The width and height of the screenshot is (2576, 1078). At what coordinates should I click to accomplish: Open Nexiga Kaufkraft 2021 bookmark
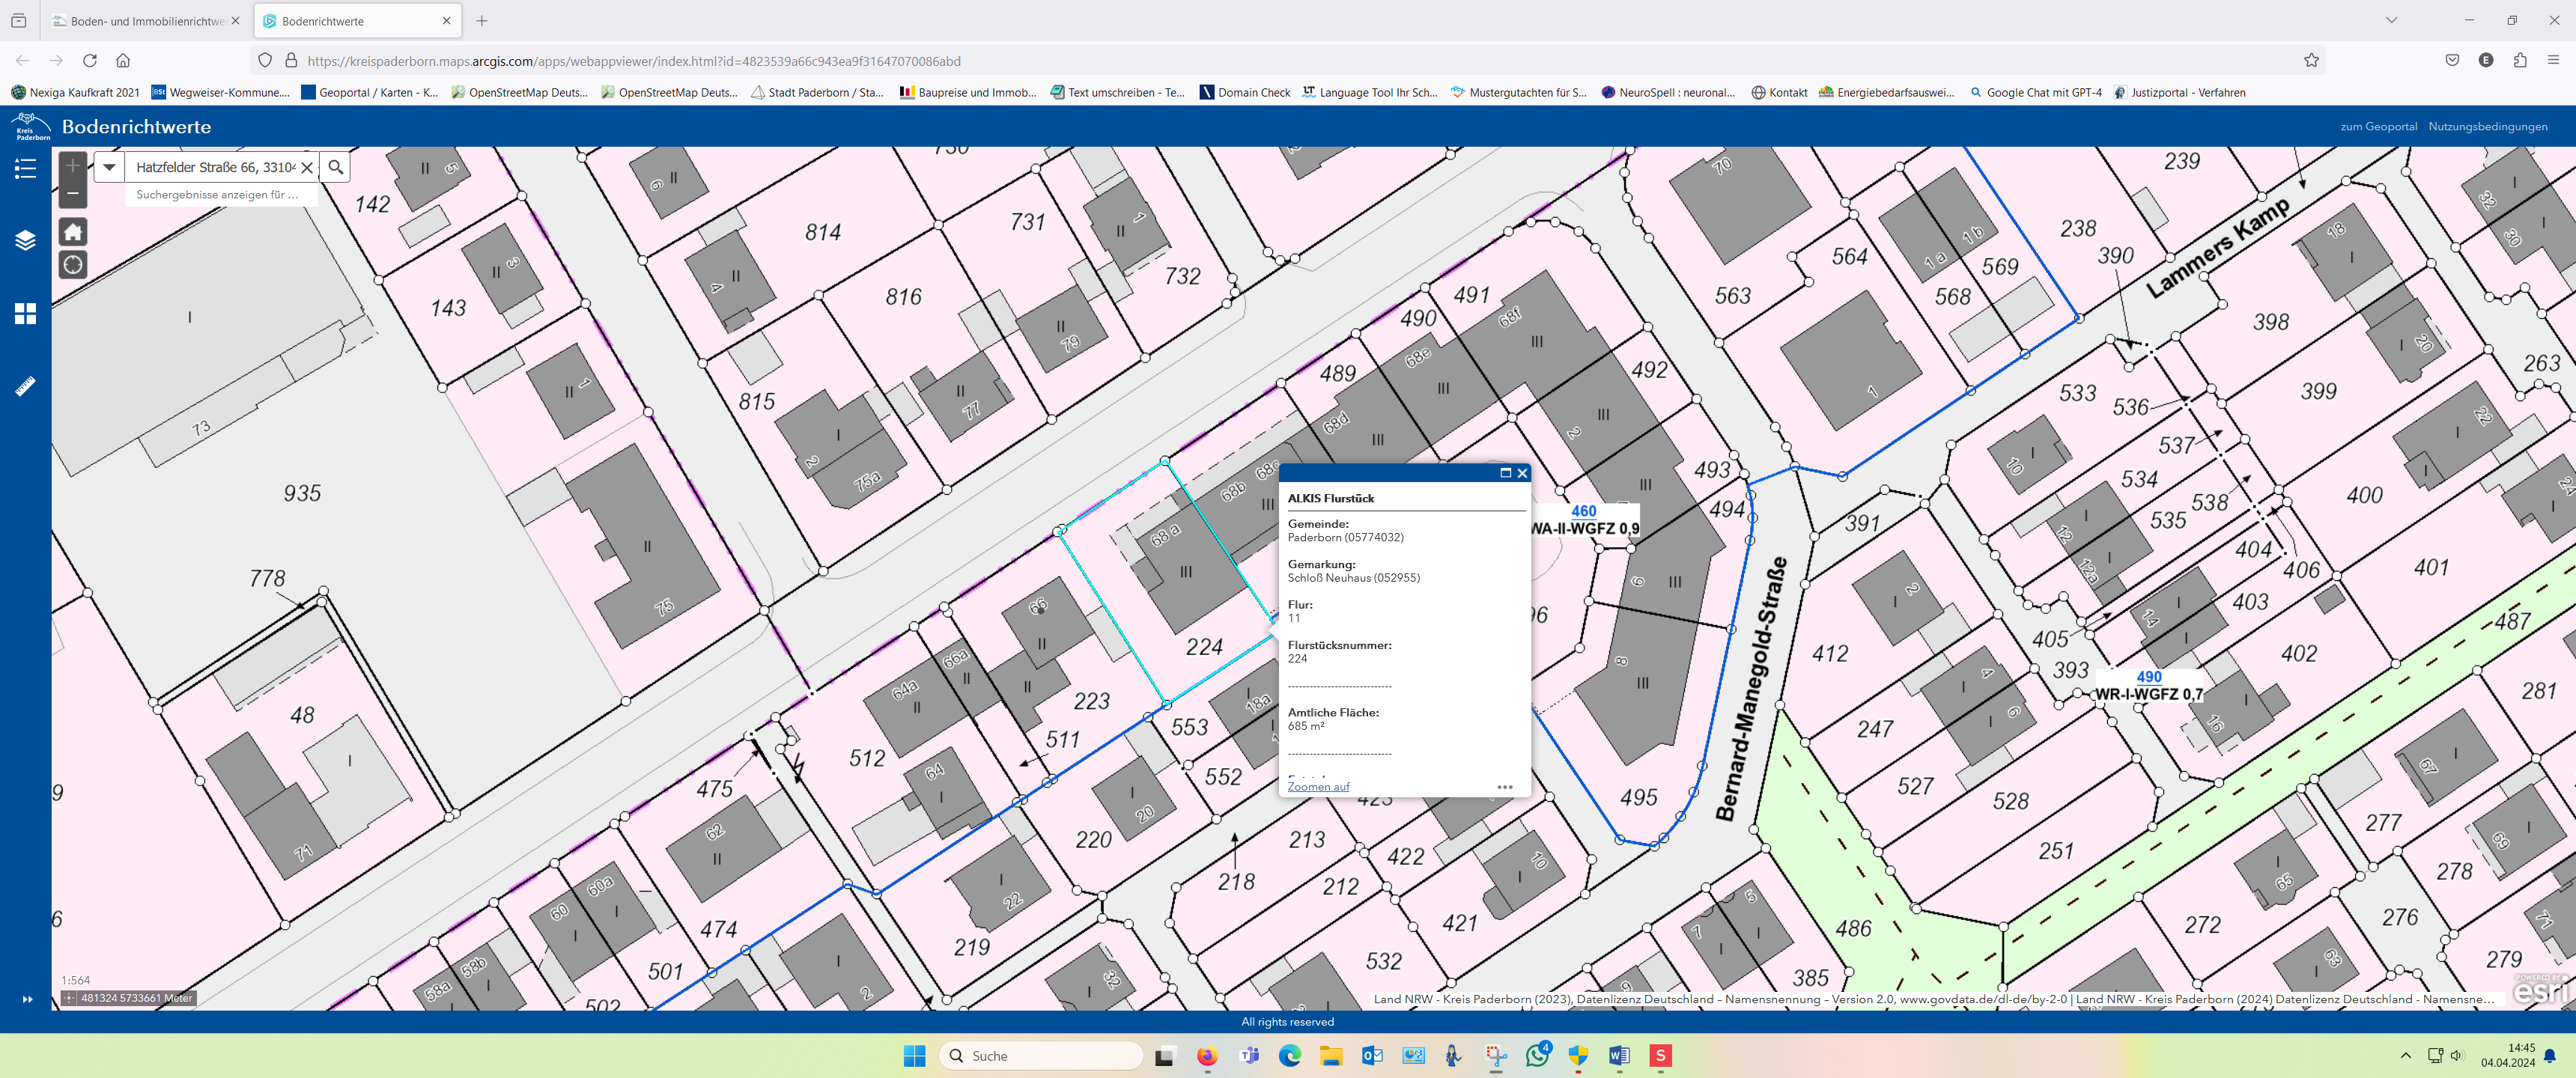click(x=76, y=92)
